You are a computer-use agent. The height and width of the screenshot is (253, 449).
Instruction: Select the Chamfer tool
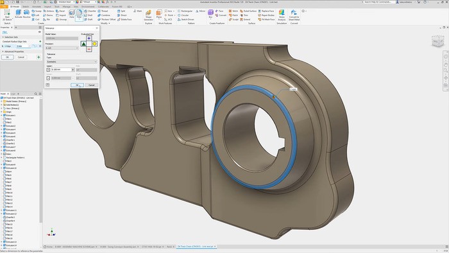(x=90, y=11)
